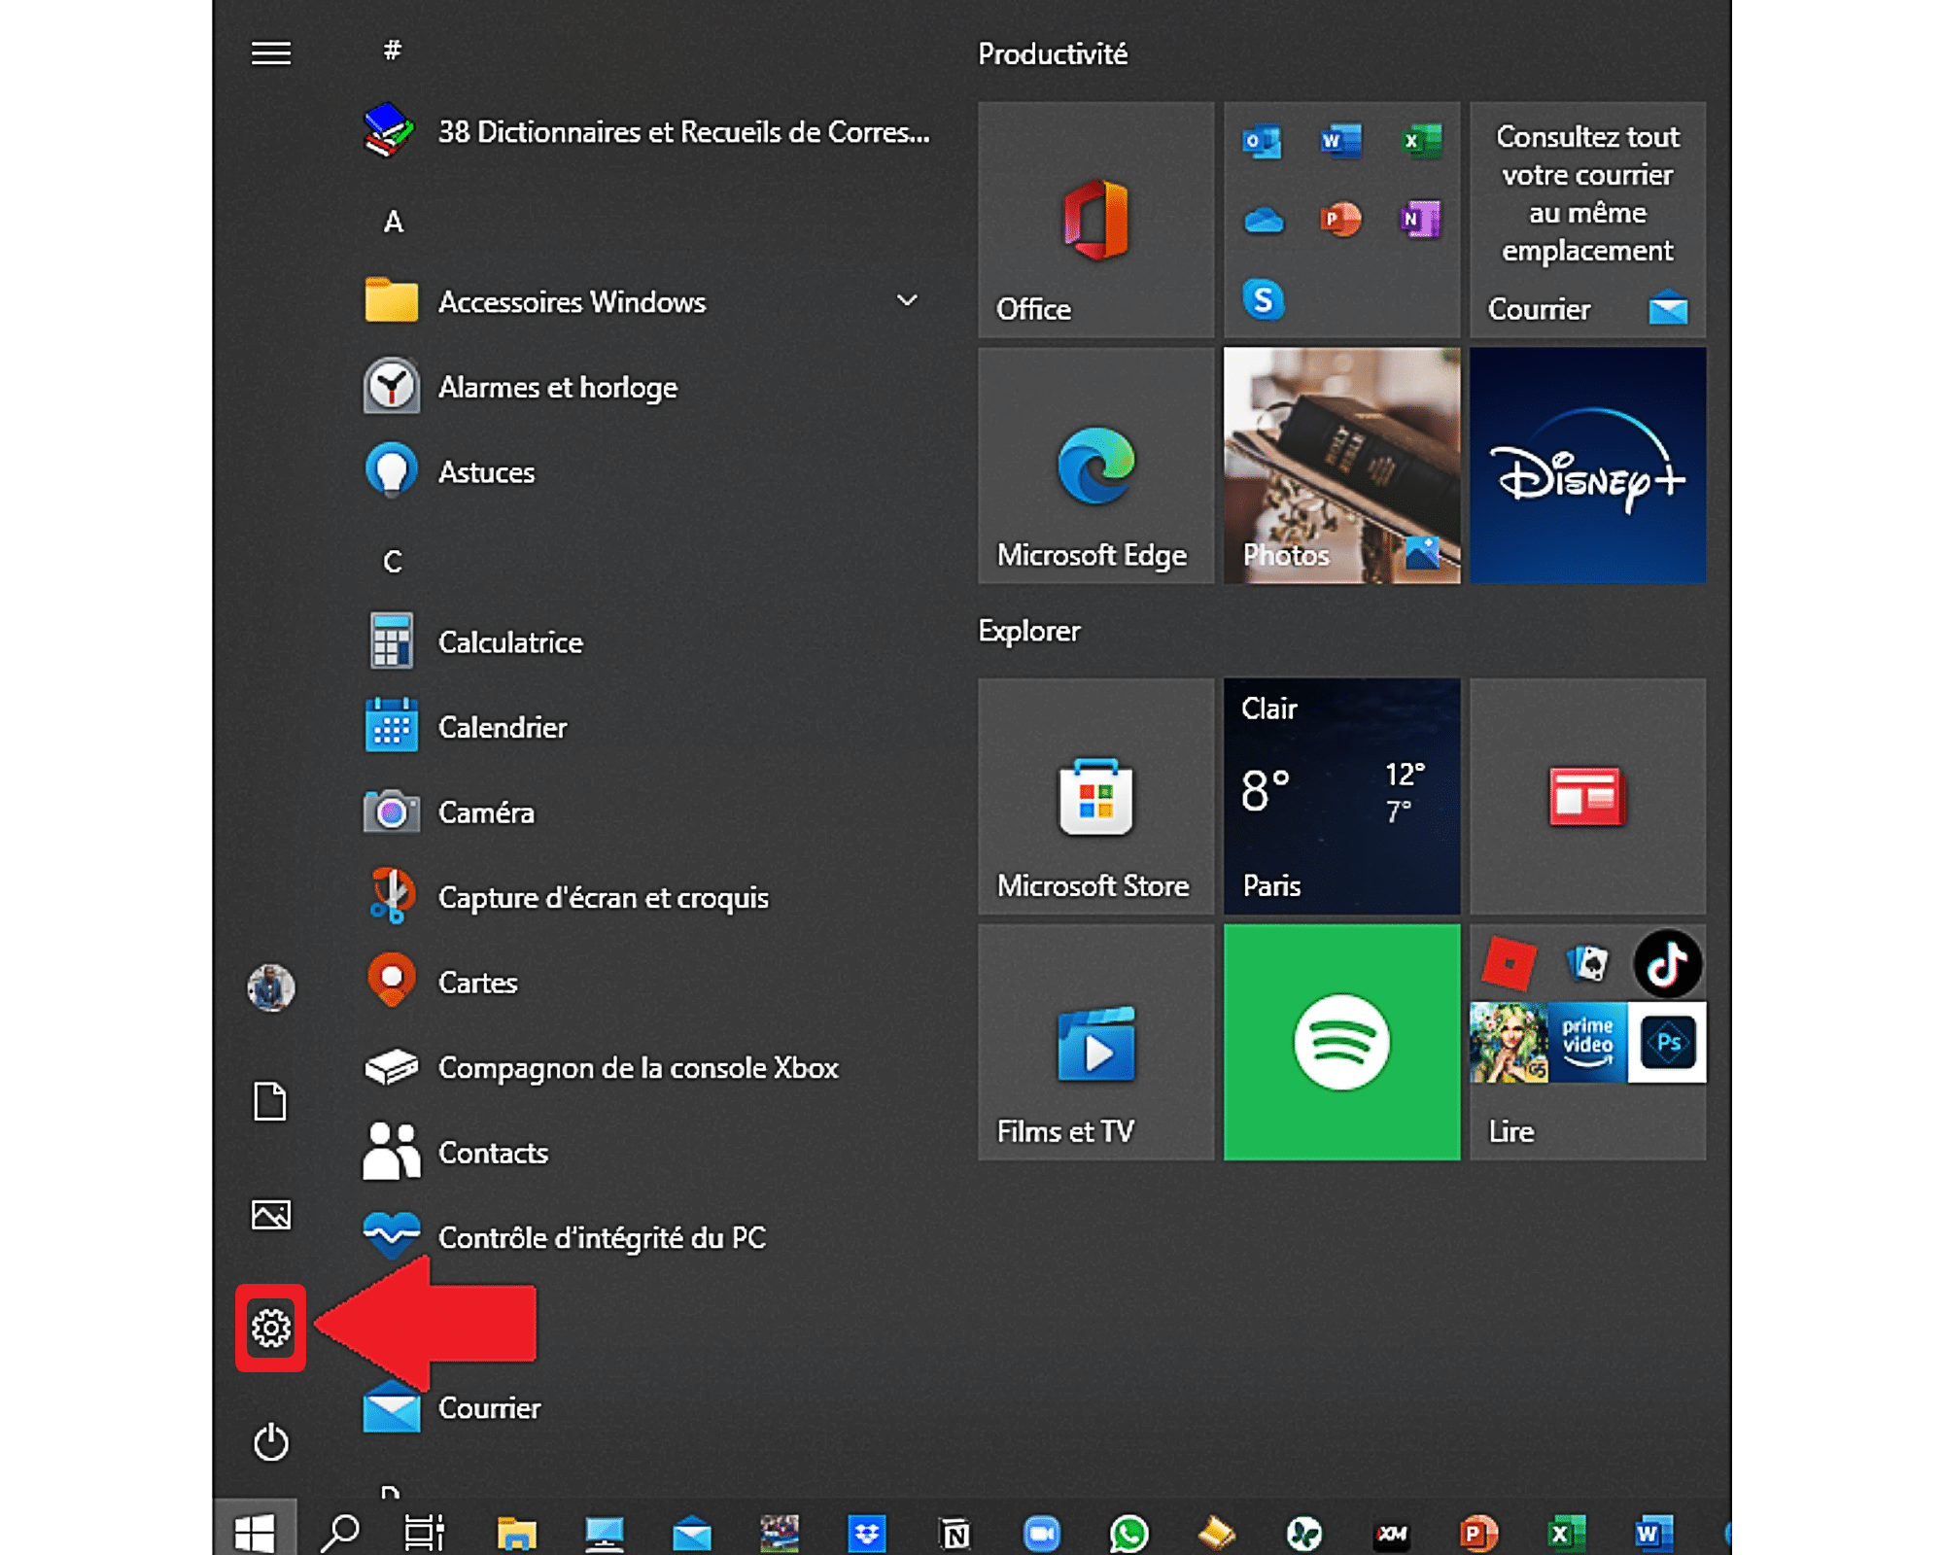Click the user account avatar
Image resolution: width=1944 pixels, height=1555 pixels.
click(x=270, y=987)
